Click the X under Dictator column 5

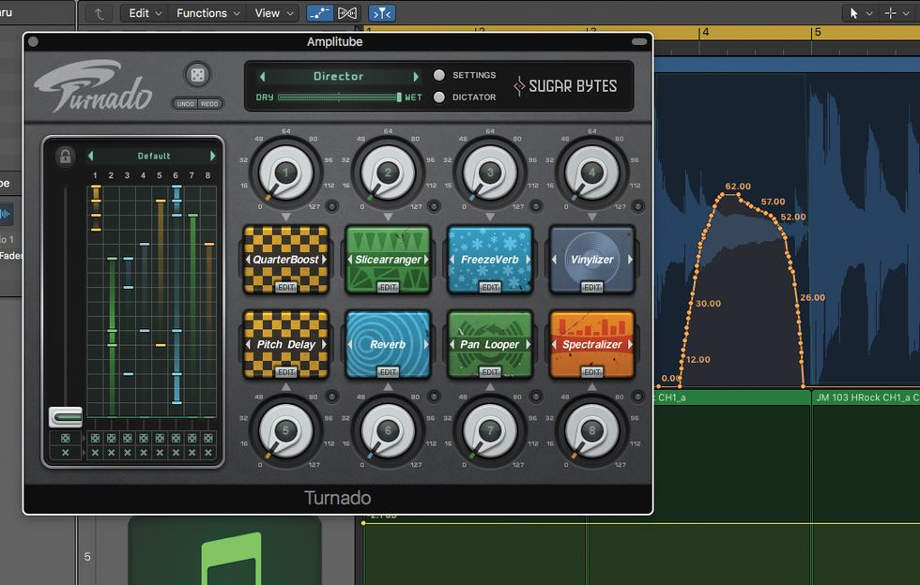(x=160, y=453)
